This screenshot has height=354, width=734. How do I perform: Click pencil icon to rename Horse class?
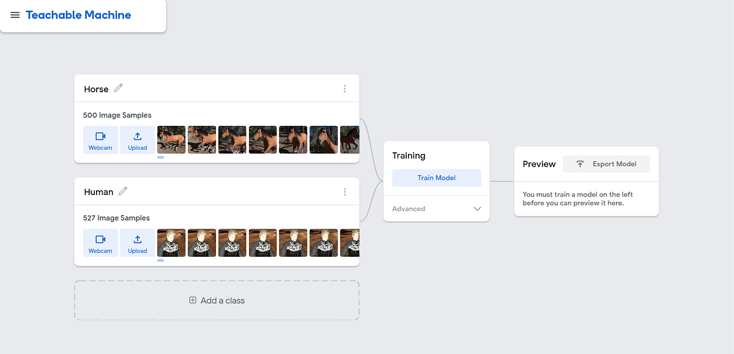click(119, 88)
